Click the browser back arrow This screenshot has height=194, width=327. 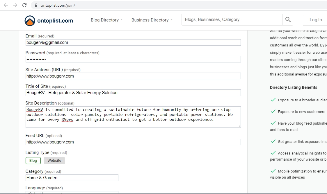click(6, 5)
